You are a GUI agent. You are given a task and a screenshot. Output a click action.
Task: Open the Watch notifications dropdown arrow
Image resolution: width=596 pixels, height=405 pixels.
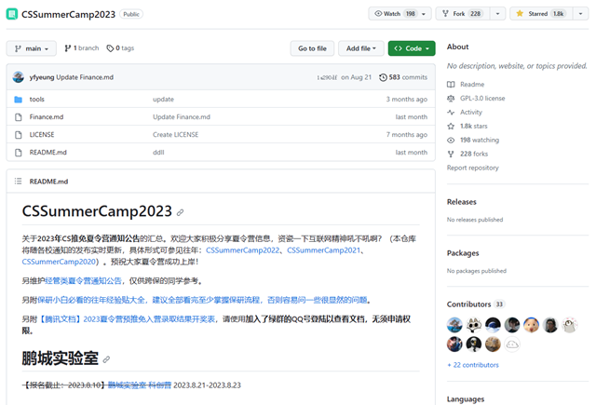[424, 14]
